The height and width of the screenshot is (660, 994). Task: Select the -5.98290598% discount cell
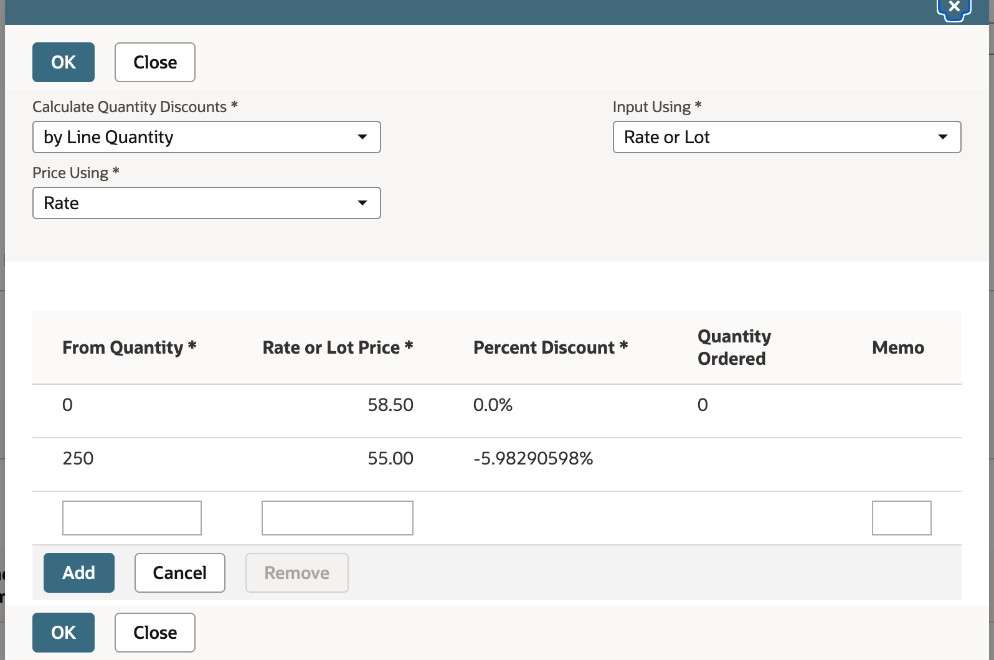pos(533,458)
